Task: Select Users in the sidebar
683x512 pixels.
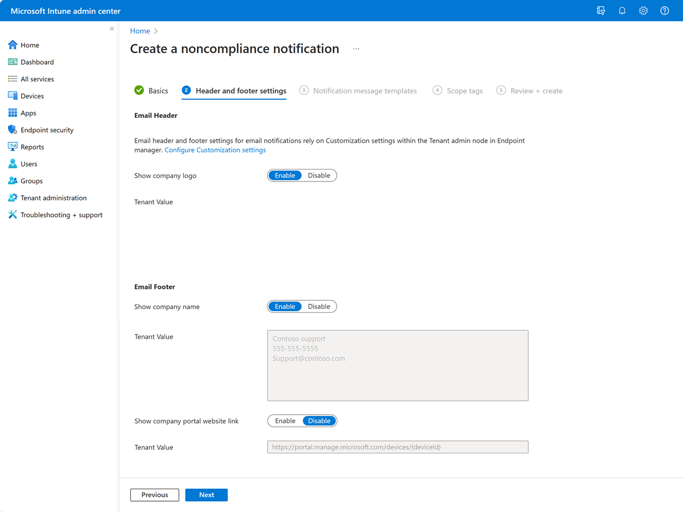Action: point(28,164)
